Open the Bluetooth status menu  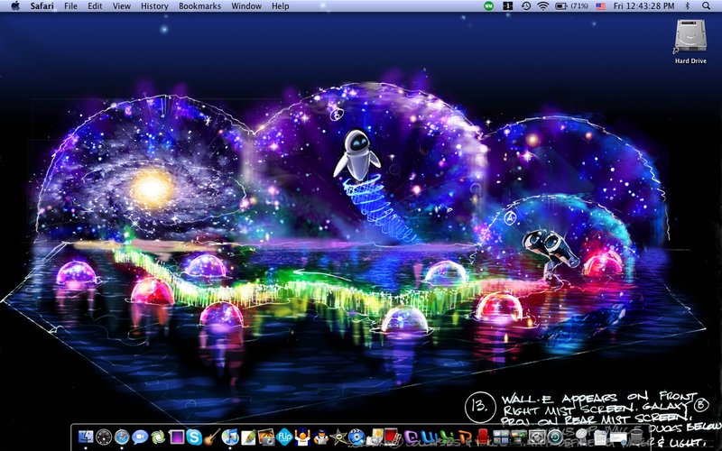688,6
